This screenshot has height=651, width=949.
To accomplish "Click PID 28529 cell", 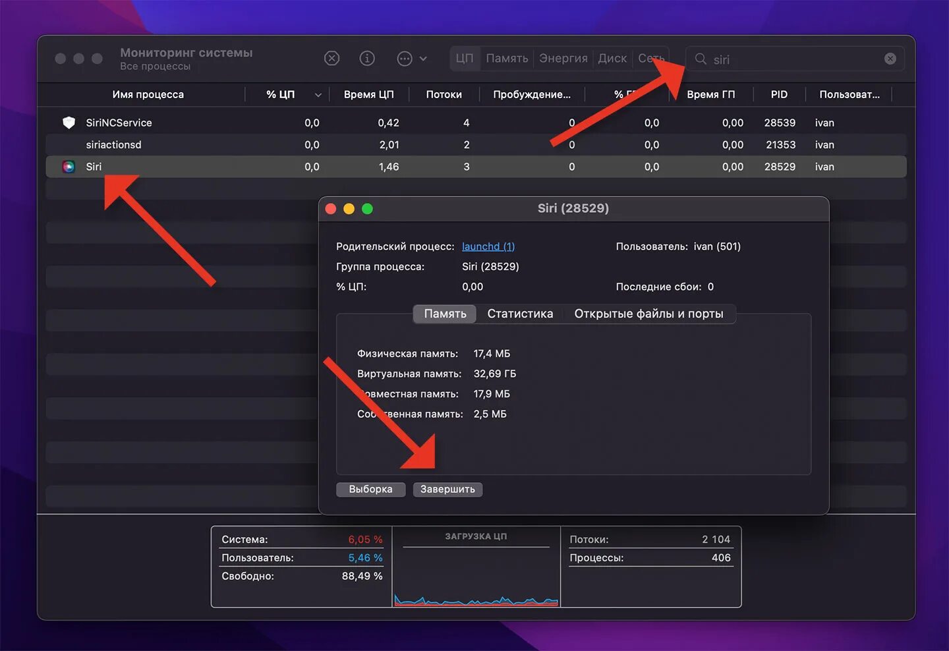I will point(780,167).
